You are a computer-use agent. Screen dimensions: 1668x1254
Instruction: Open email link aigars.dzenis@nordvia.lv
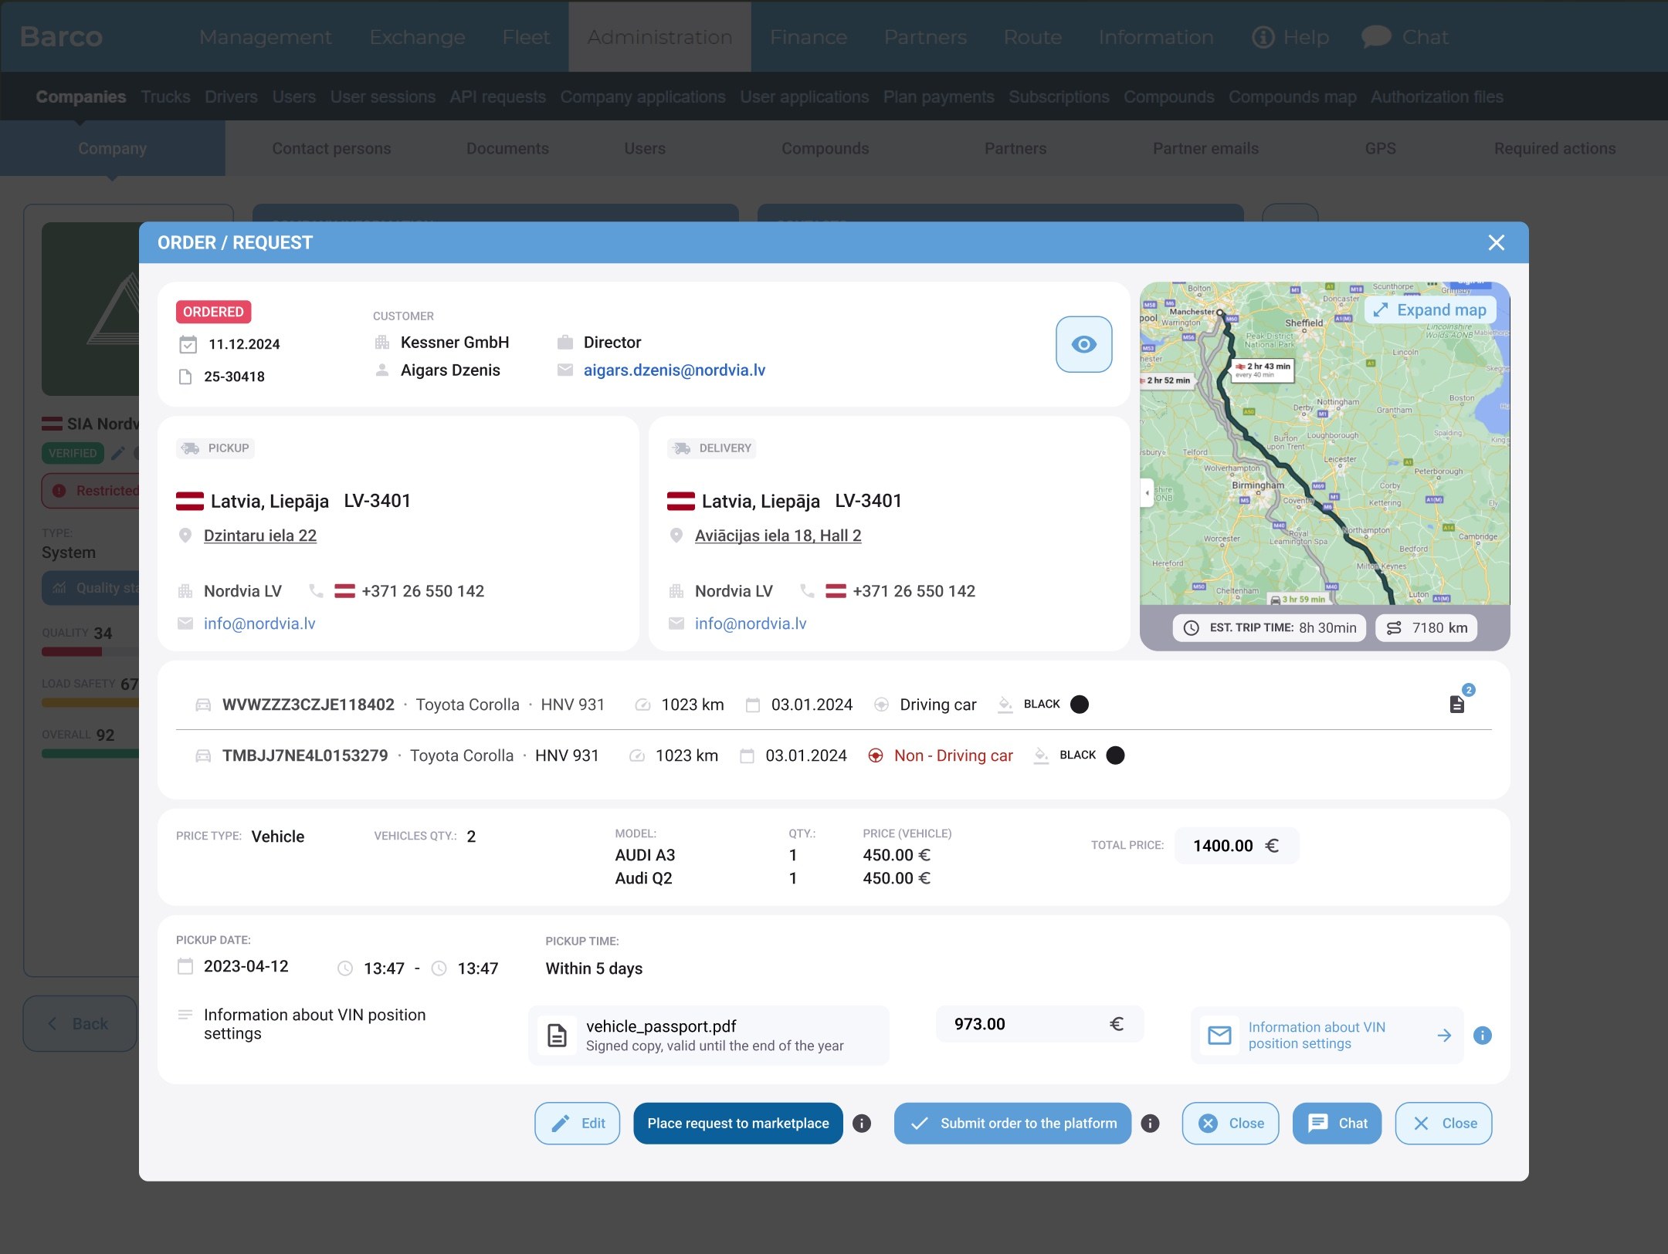click(674, 370)
